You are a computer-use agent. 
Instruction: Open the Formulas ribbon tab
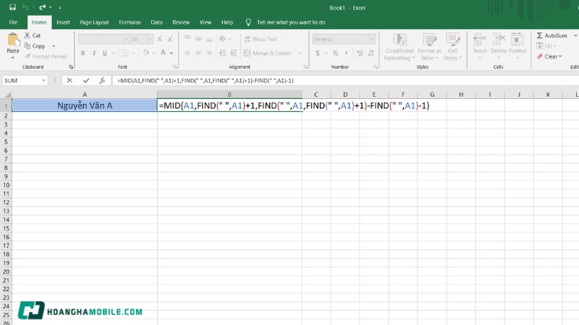click(130, 22)
